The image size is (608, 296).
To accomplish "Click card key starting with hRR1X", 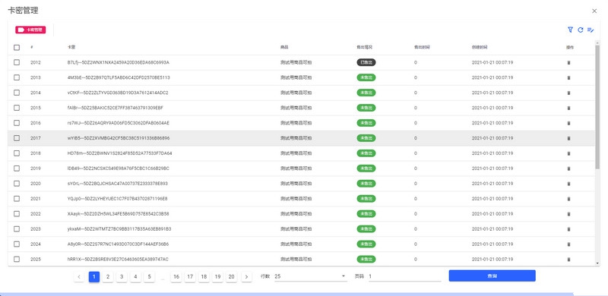I will click(118, 260).
